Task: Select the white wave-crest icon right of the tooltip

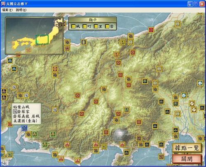Action: 55,110
